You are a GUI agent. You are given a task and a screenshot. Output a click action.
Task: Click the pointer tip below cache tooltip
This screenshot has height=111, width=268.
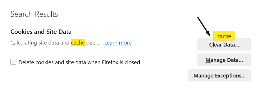[x=224, y=41]
